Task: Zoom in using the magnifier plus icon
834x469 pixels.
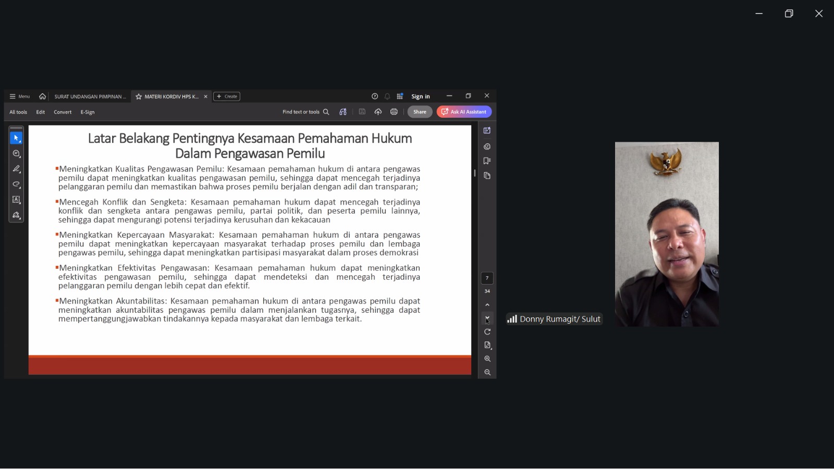Action: tap(487, 359)
